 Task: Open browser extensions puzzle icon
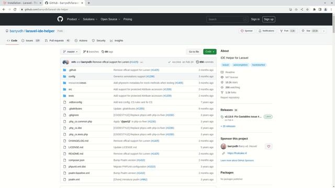pyautogui.click(x=314, y=9)
